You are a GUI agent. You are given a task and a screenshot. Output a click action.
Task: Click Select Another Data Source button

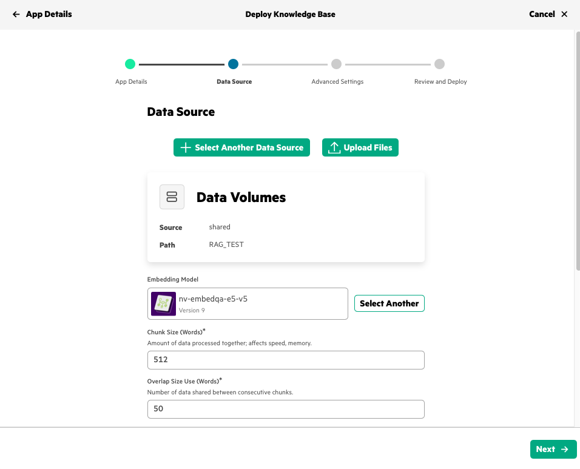(241, 147)
